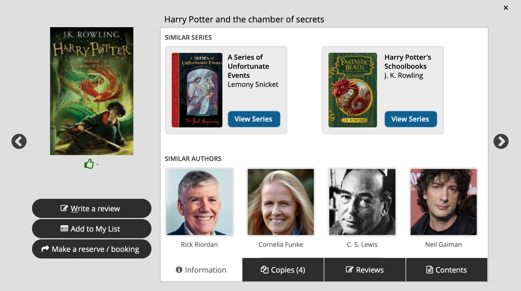Click Make a reserve / booking button
This screenshot has height=291, width=521.
pos(91,249)
